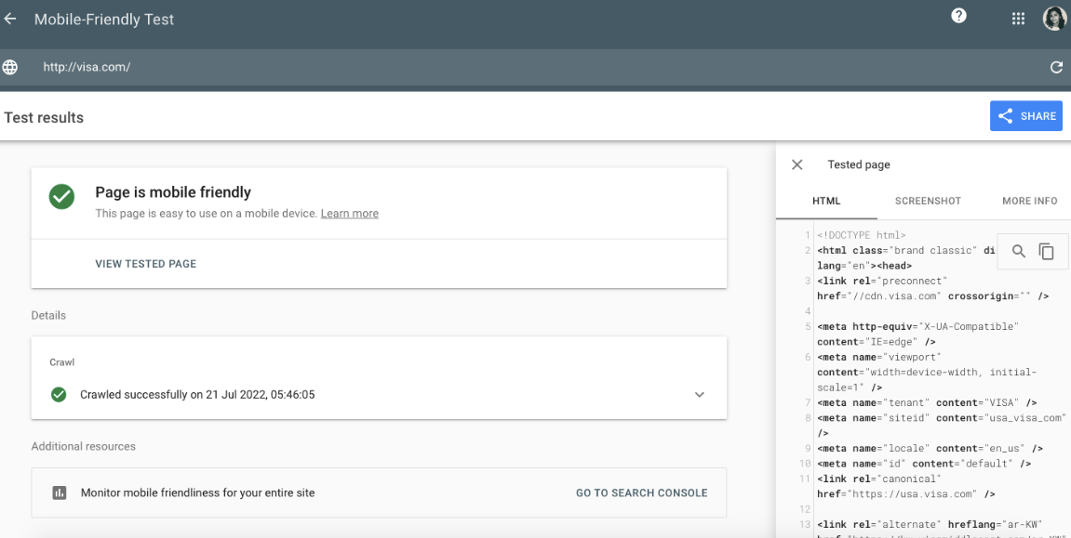The image size is (1071, 538).
Task: Open the account profile avatar
Action: [1054, 19]
